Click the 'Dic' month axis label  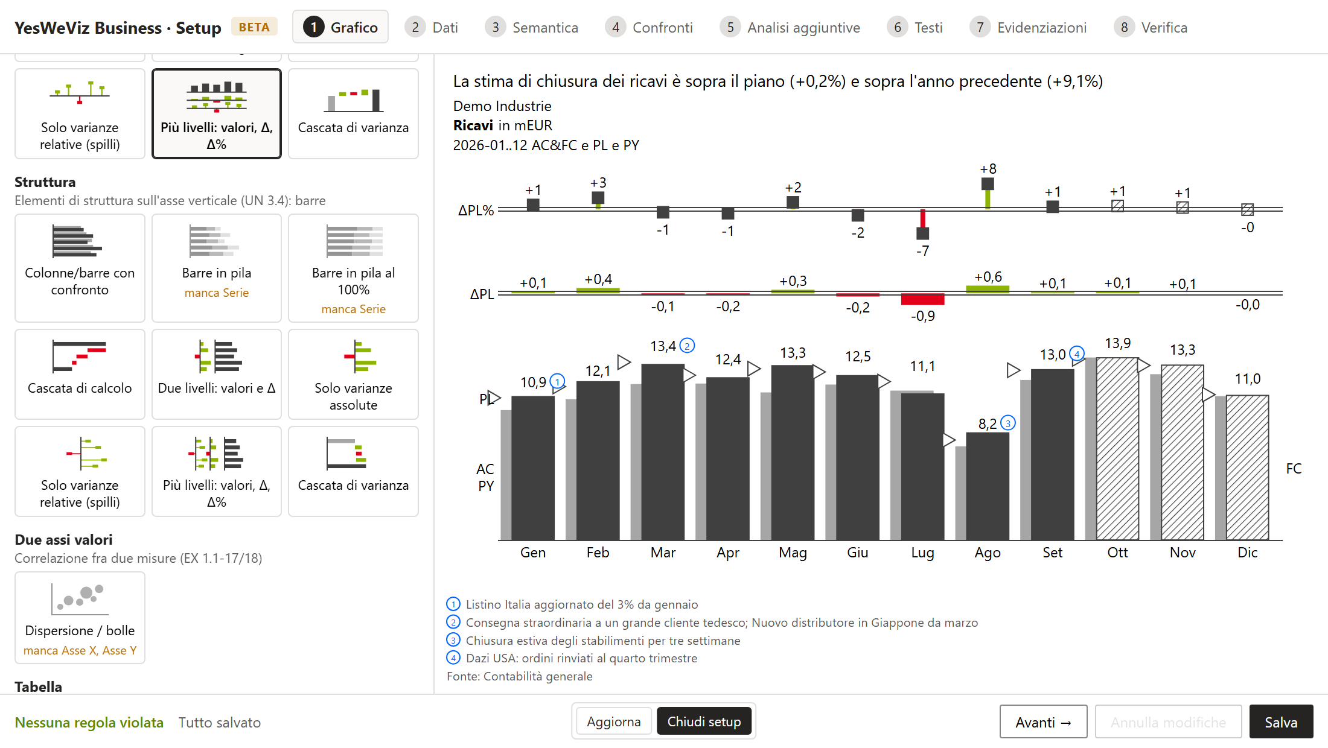pos(1247,553)
